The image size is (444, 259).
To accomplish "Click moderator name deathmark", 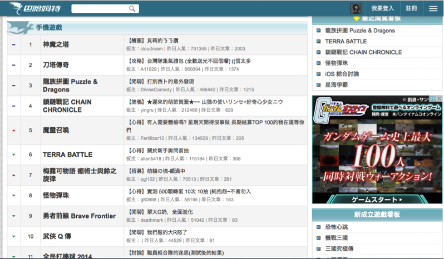I will click(x=152, y=220).
